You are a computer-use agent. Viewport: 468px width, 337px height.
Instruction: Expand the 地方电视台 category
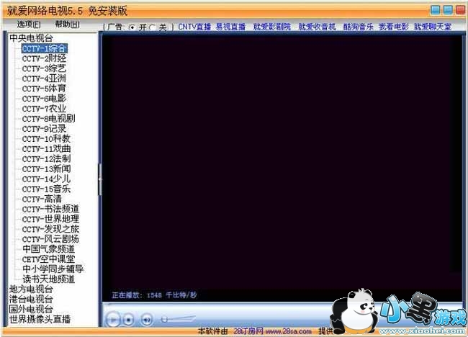click(x=31, y=289)
